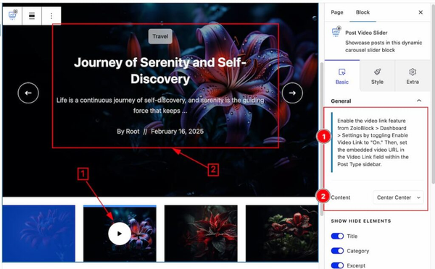Select the red flower slide thumbnail
This screenshot has height=269, width=435.
[x=201, y=234]
